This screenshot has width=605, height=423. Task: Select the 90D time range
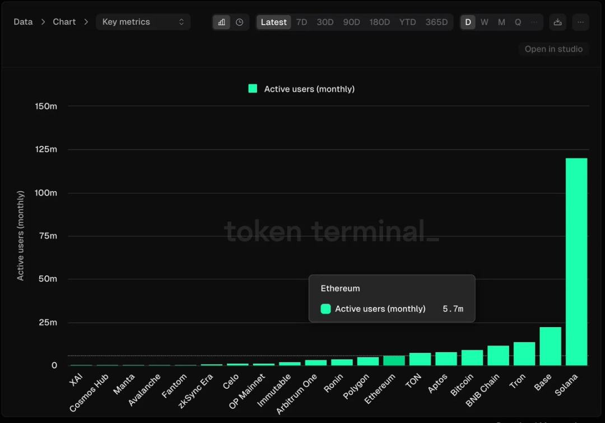pos(351,22)
